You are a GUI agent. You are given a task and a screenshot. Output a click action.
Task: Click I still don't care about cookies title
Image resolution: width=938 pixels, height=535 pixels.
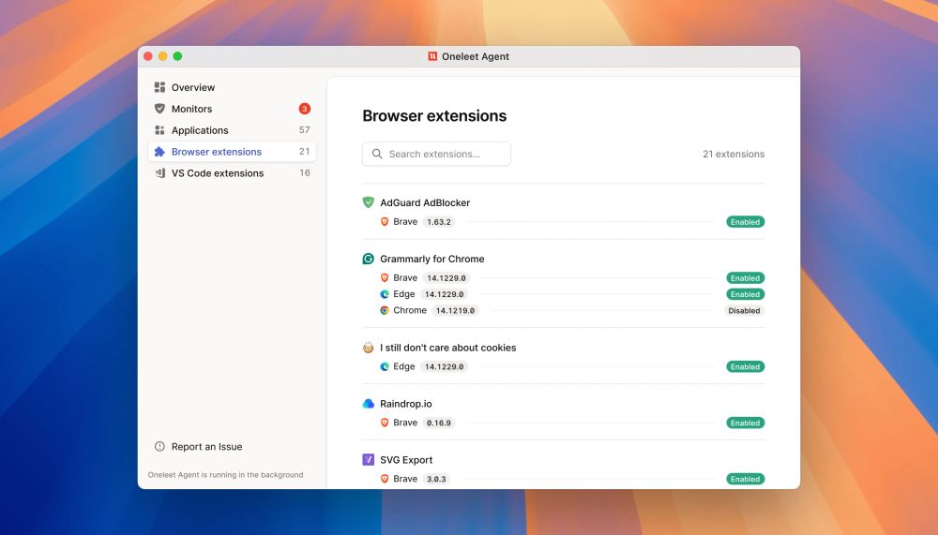click(x=448, y=348)
